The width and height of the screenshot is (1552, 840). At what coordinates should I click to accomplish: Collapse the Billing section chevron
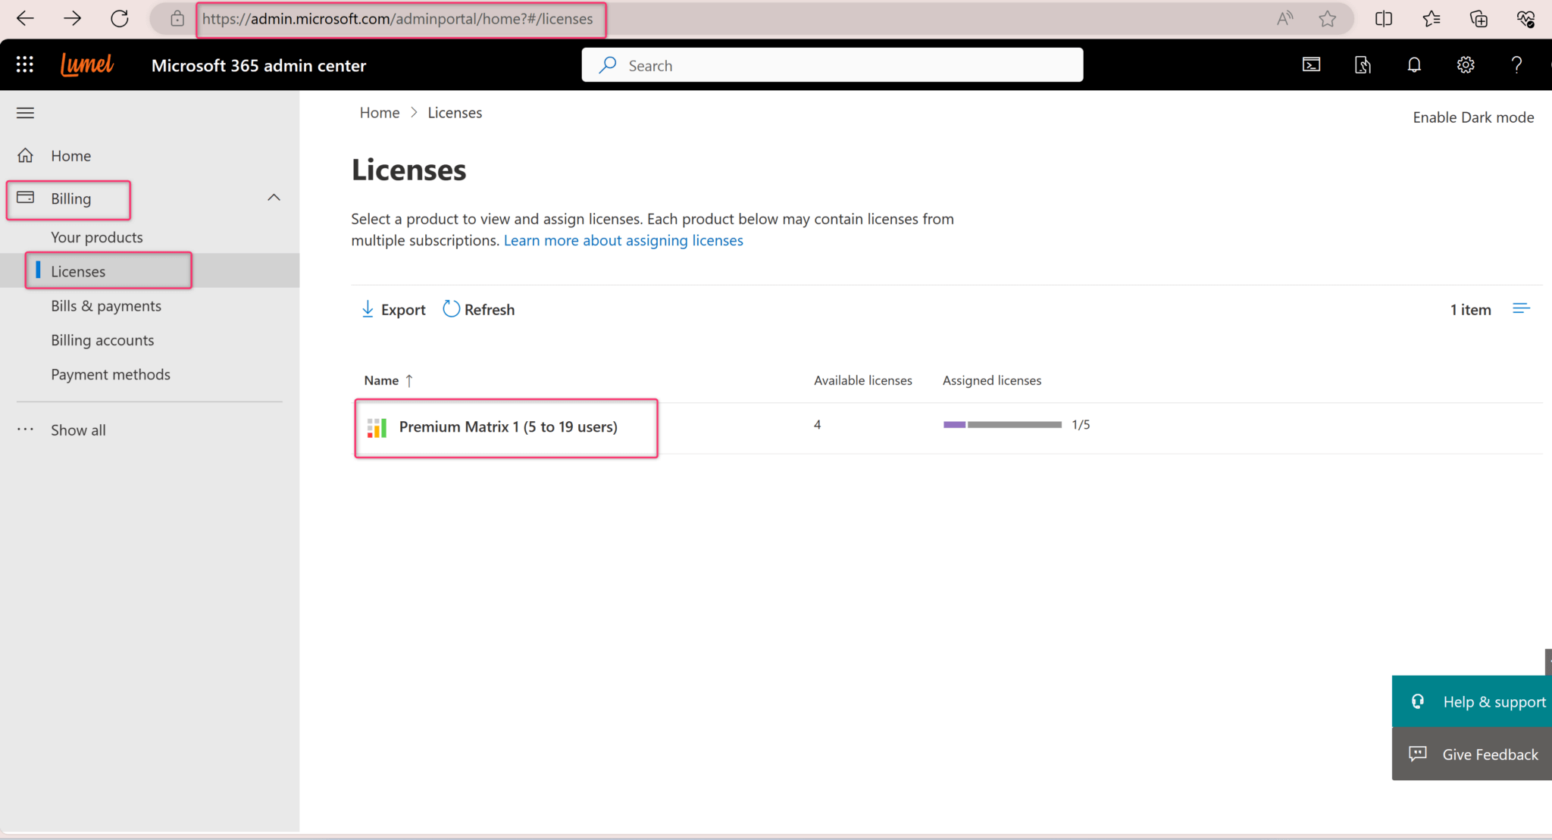pos(274,197)
